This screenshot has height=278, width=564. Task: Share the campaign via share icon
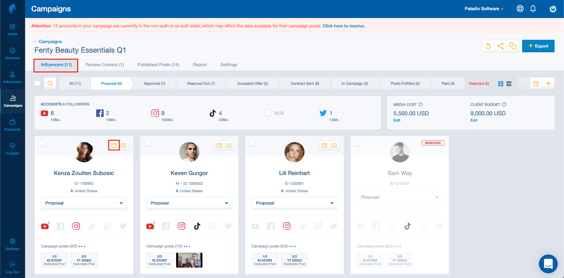pyautogui.click(x=501, y=46)
